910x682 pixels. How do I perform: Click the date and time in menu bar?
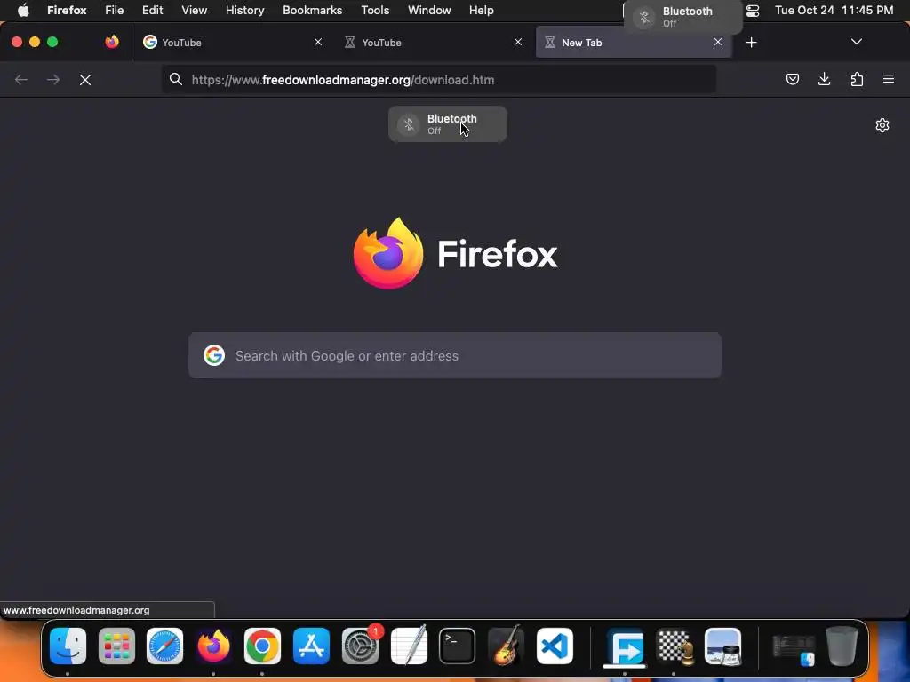tap(834, 11)
